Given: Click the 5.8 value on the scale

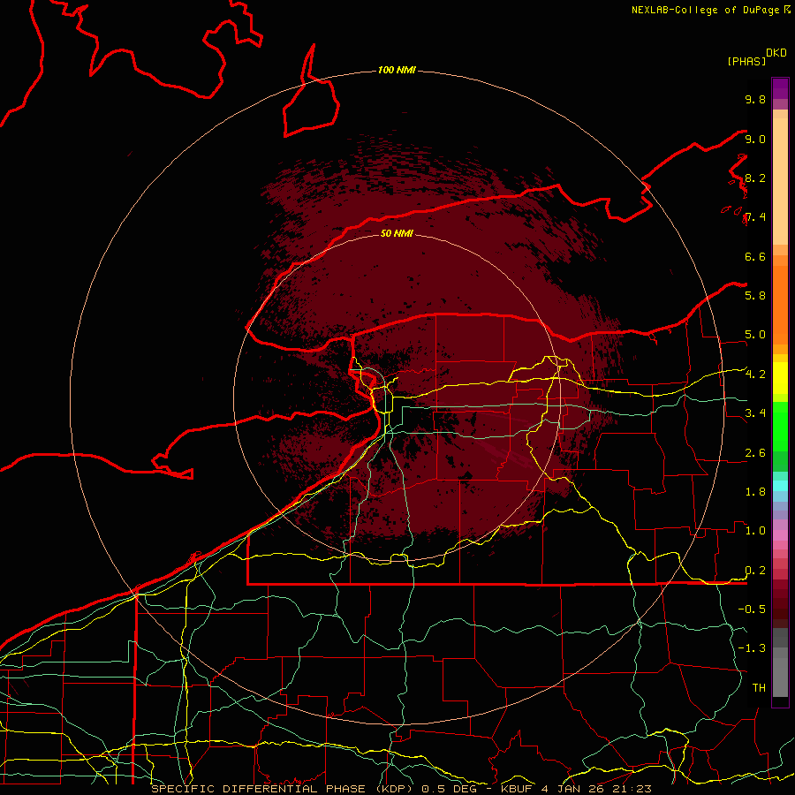Looking at the screenshot, I should click(x=755, y=296).
